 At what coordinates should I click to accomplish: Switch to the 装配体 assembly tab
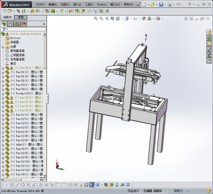tap(8, 17)
